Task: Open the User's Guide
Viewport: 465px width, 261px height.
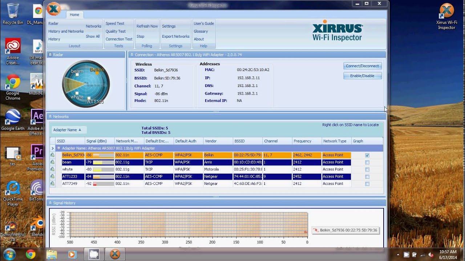Action: (204, 24)
